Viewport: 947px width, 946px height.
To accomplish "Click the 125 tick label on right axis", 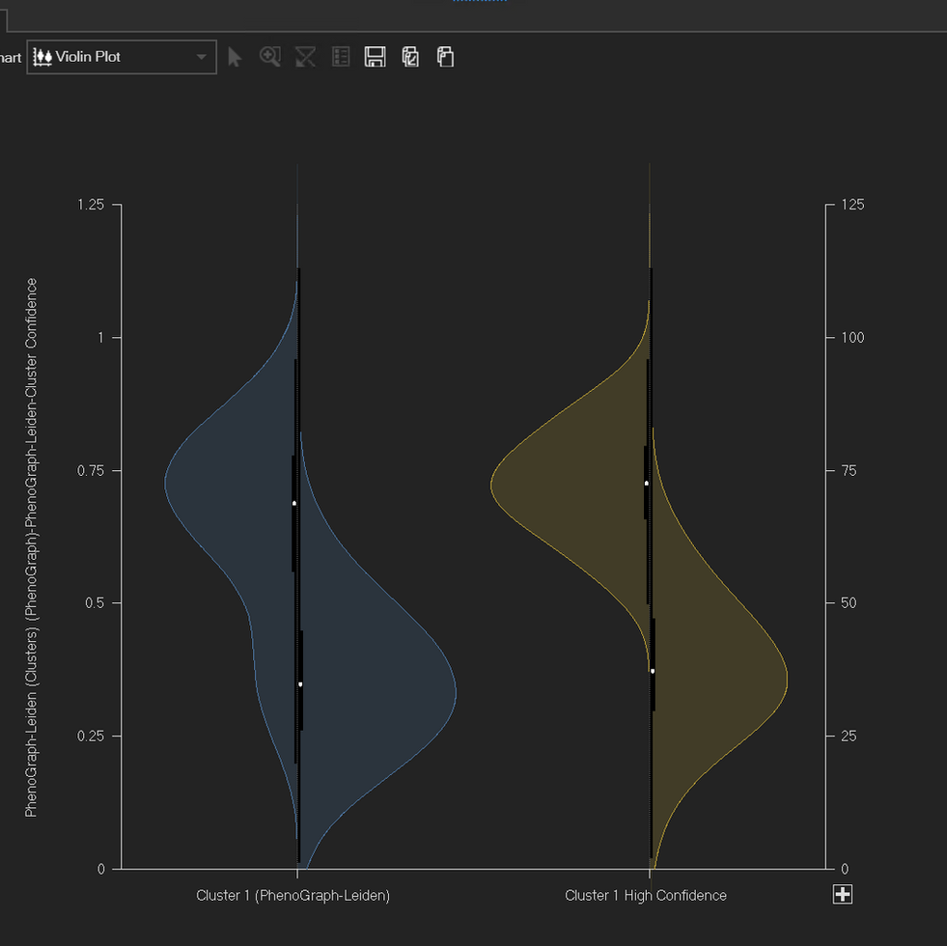I will coord(852,205).
